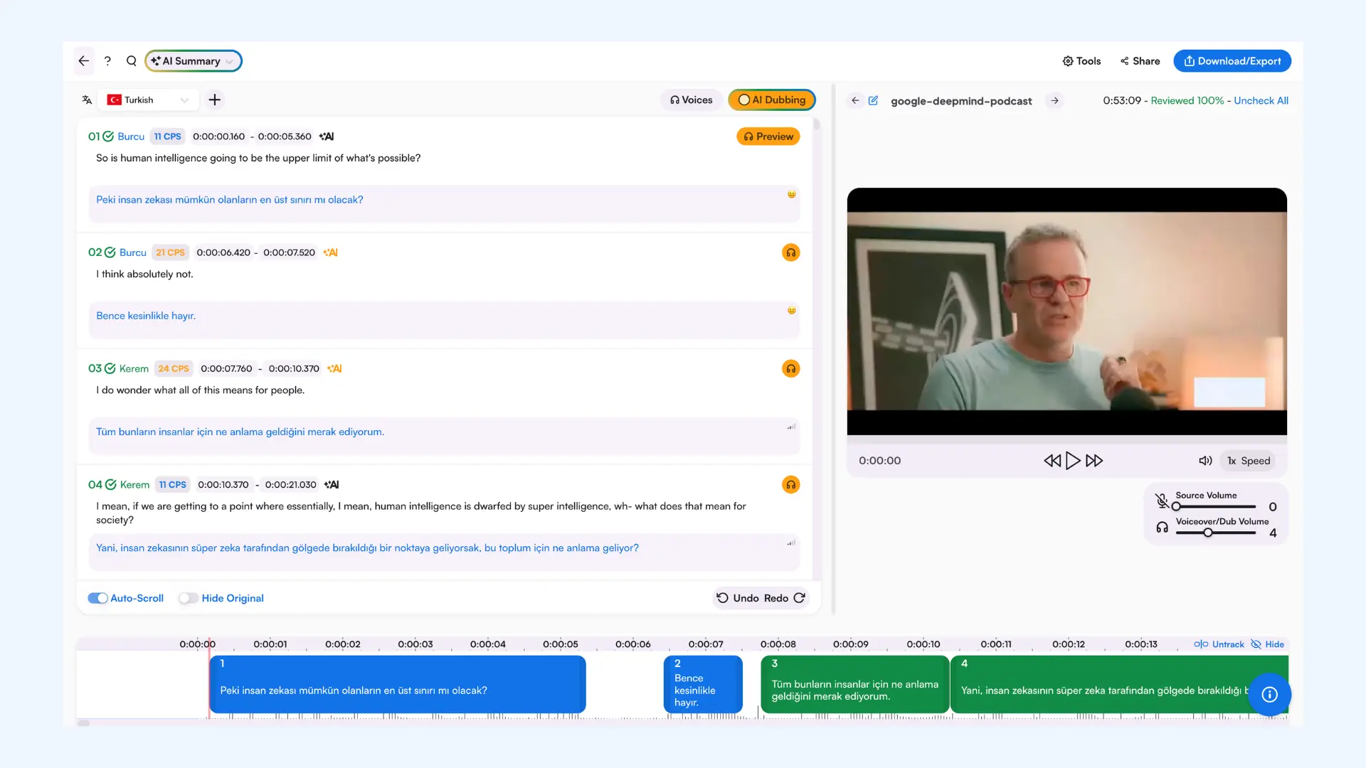
Task: Play segment 02 headphone icon
Action: (x=790, y=252)
